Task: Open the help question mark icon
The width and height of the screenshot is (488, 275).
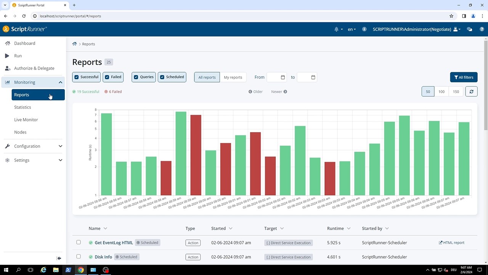Action: pos(482,29)
